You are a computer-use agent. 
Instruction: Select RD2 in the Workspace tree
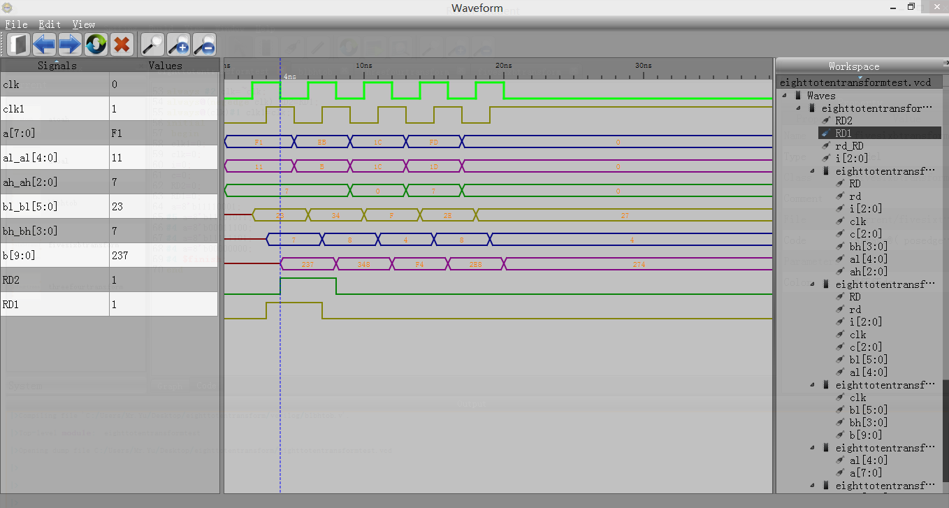click(x=843, y=121)
